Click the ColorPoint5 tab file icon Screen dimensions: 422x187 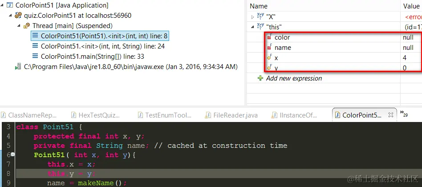click(337, 115)
